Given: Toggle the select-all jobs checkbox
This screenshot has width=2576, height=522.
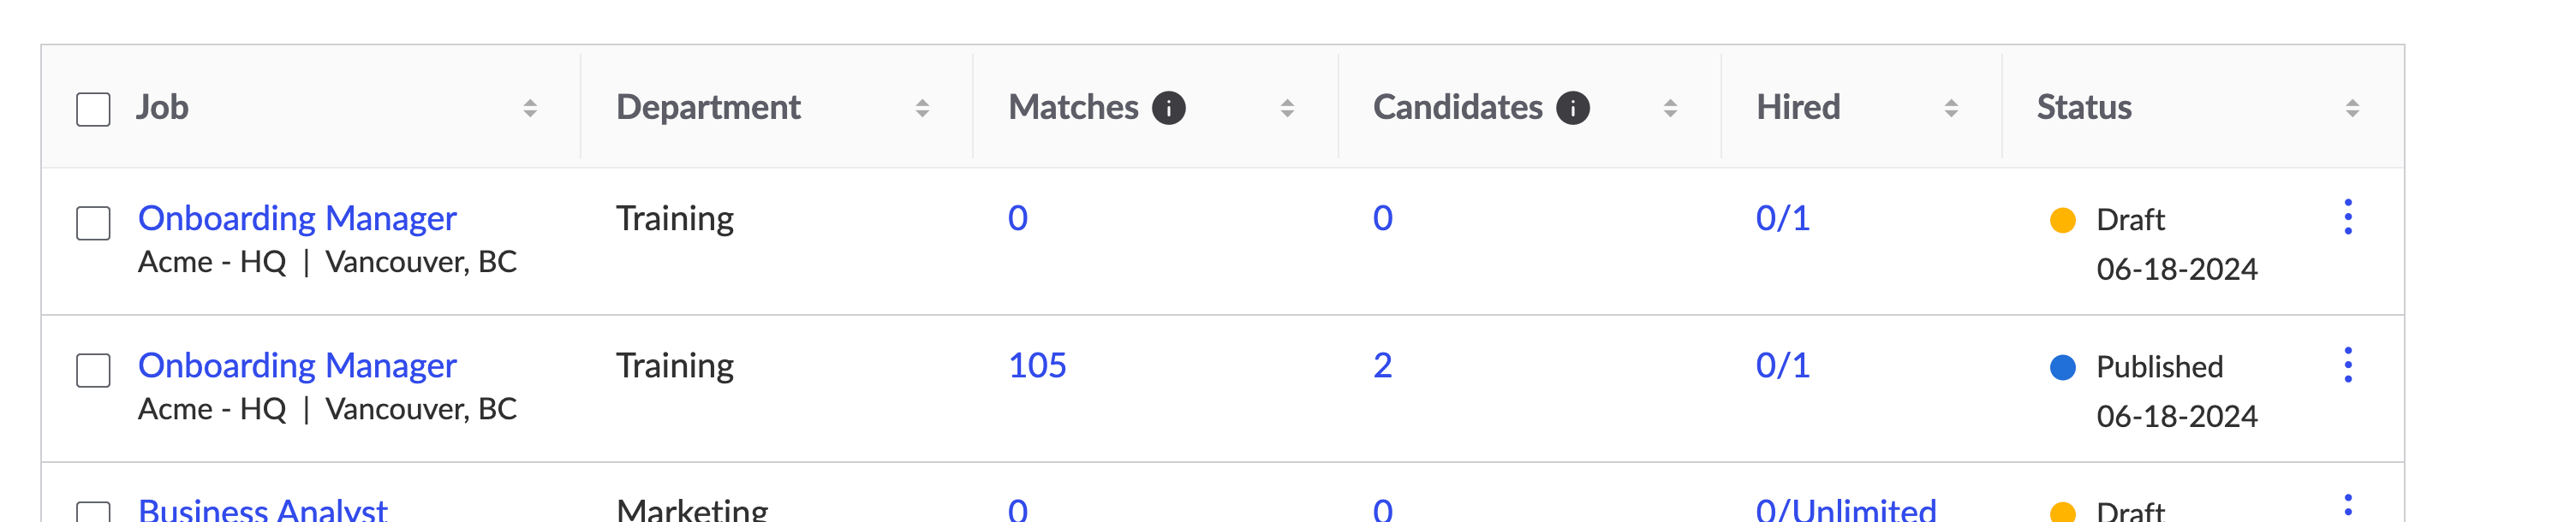Looking at the screenshot, I should click(94, 109).
